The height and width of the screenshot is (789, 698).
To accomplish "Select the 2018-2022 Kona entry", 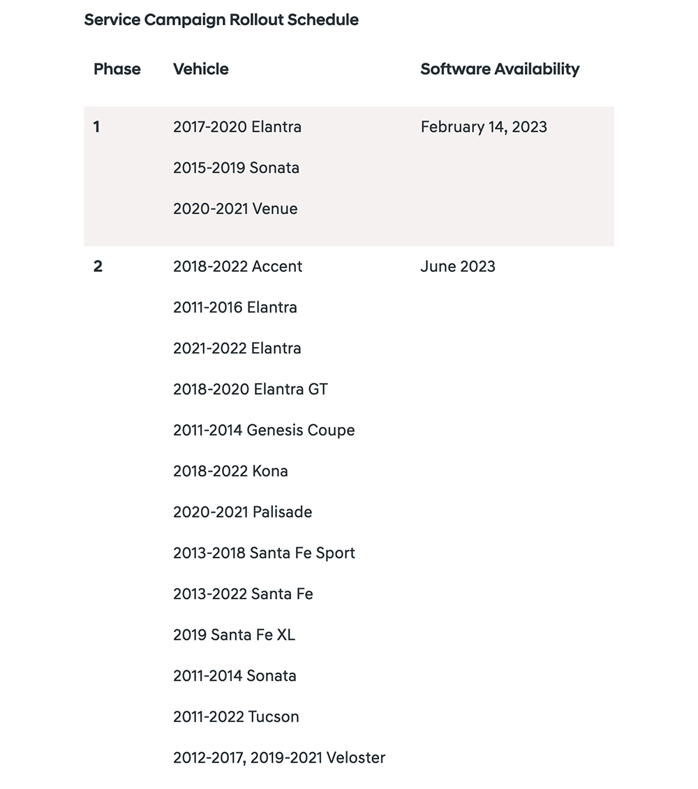I will click(x=230, y=472).
